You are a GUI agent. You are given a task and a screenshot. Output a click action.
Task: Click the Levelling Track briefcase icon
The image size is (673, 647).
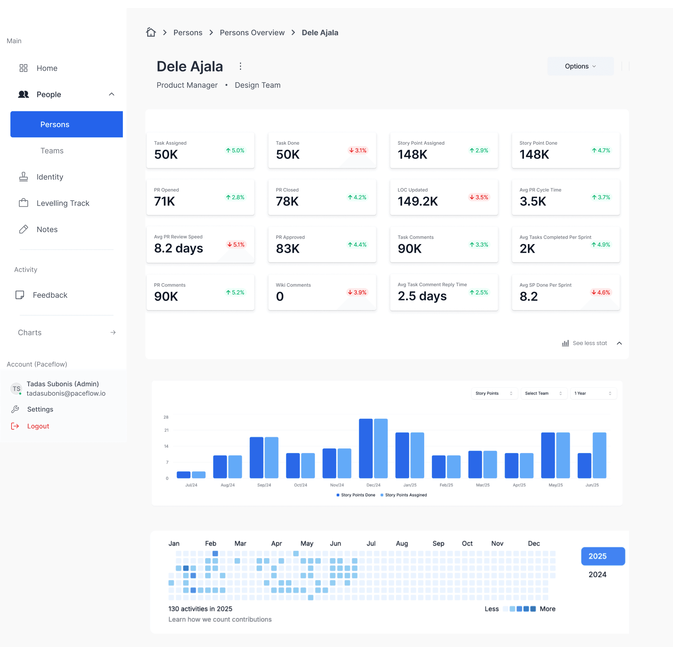click(24, 203)
